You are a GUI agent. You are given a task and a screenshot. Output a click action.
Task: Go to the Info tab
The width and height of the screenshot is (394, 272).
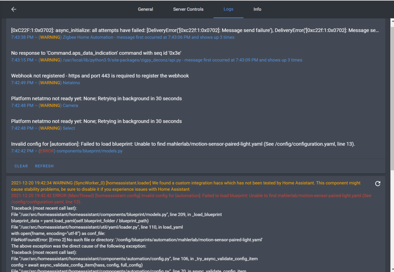pyautogui.click(x=257, y=9)
